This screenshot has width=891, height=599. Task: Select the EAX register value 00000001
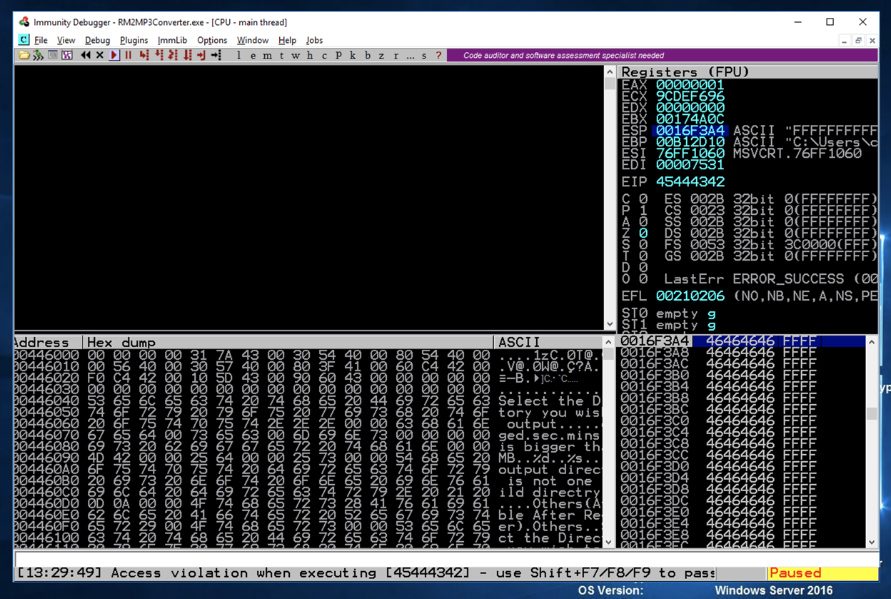pos(690,85)
